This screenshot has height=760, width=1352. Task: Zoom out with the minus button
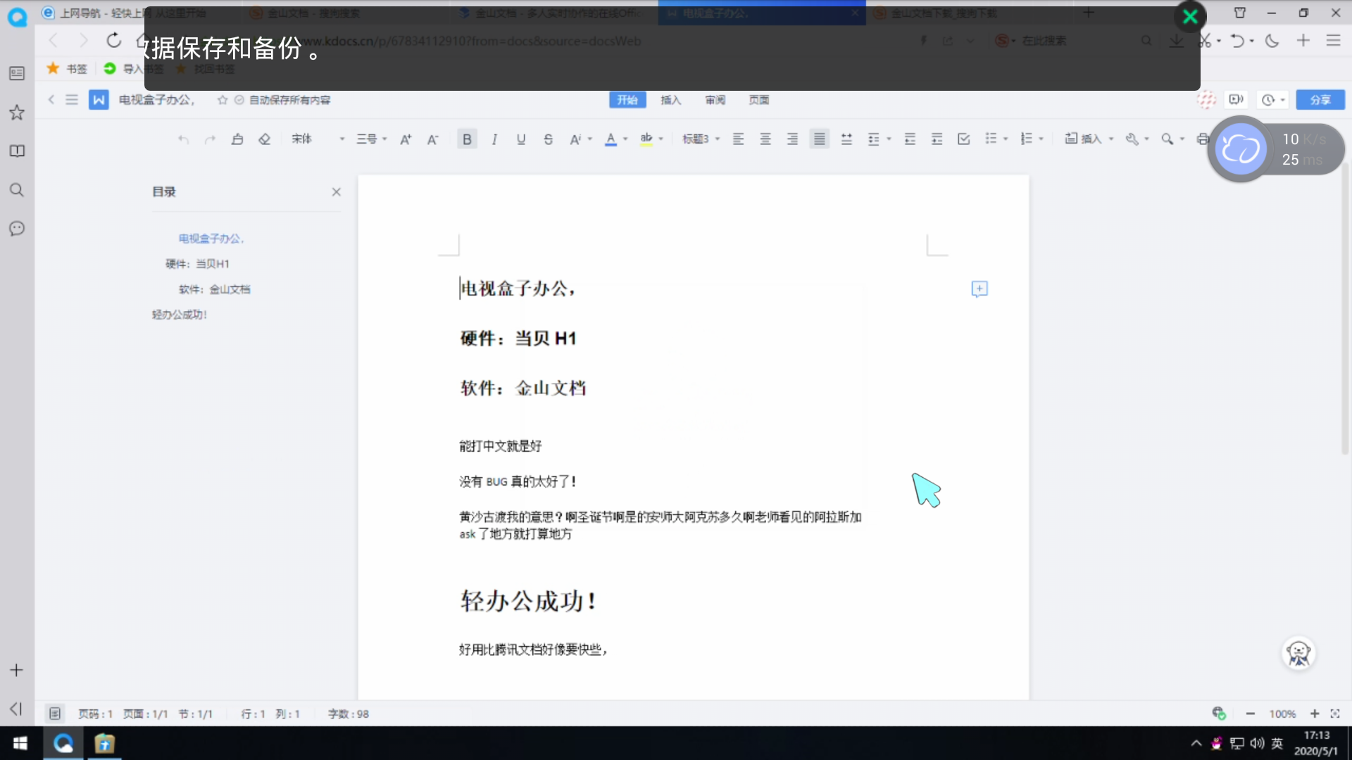coord(1250,714)
